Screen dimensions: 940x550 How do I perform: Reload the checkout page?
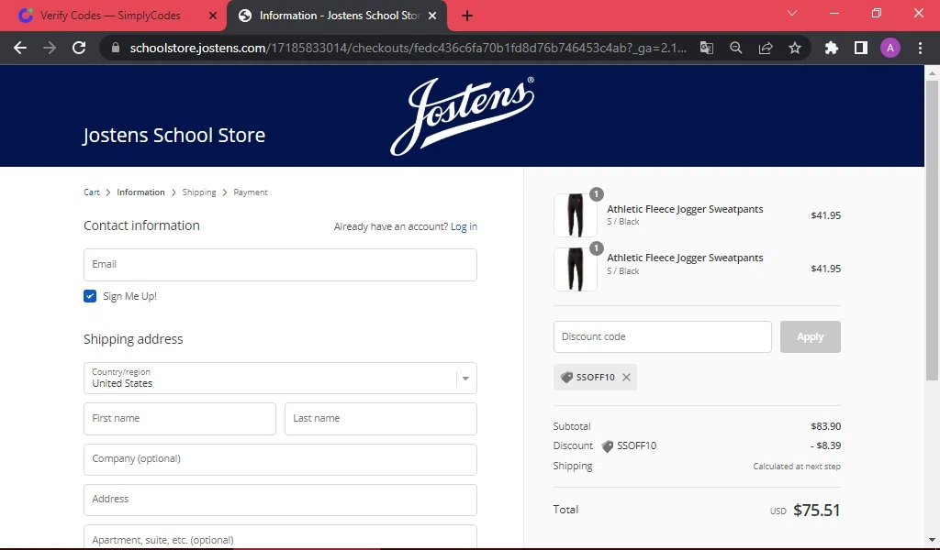(x=79, y=48)
